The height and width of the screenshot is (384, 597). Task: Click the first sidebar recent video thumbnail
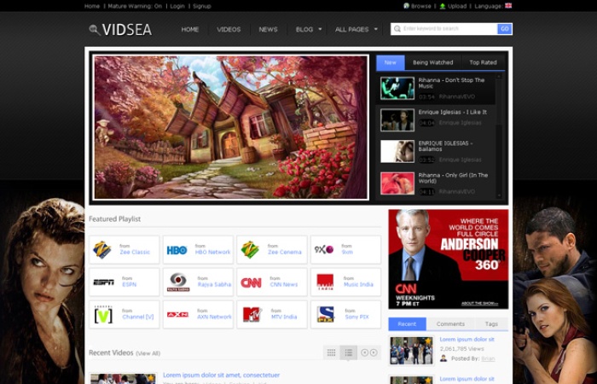point(411,351)
